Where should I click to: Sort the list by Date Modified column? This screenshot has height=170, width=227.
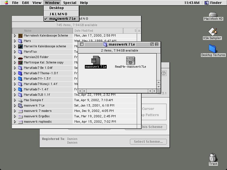pos(98,31)
